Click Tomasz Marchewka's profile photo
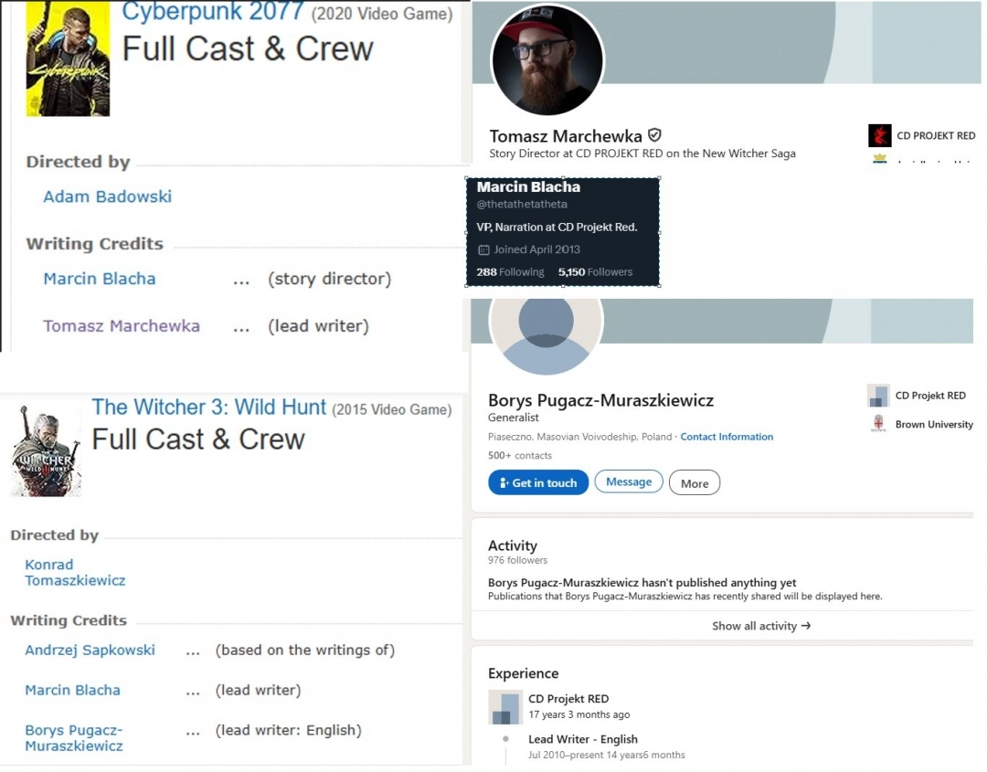The image size is (987, 772). (547, 60)
